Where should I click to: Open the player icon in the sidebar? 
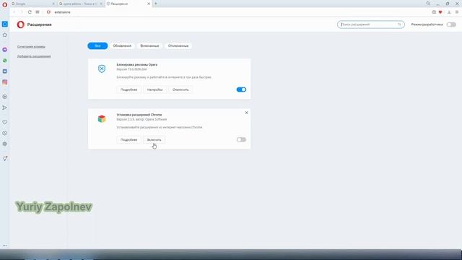[x=5, y=97]
